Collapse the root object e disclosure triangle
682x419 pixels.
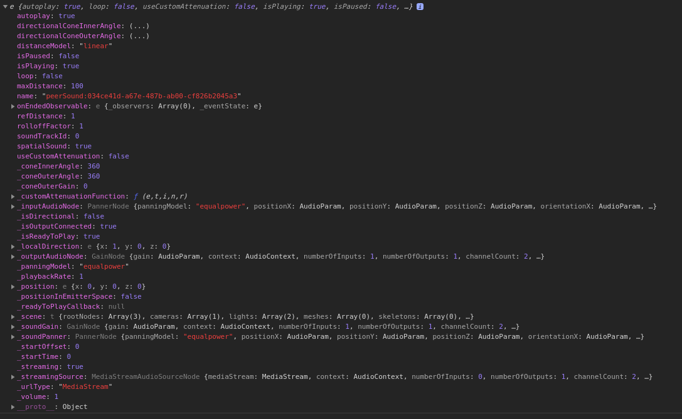point(5,6)
